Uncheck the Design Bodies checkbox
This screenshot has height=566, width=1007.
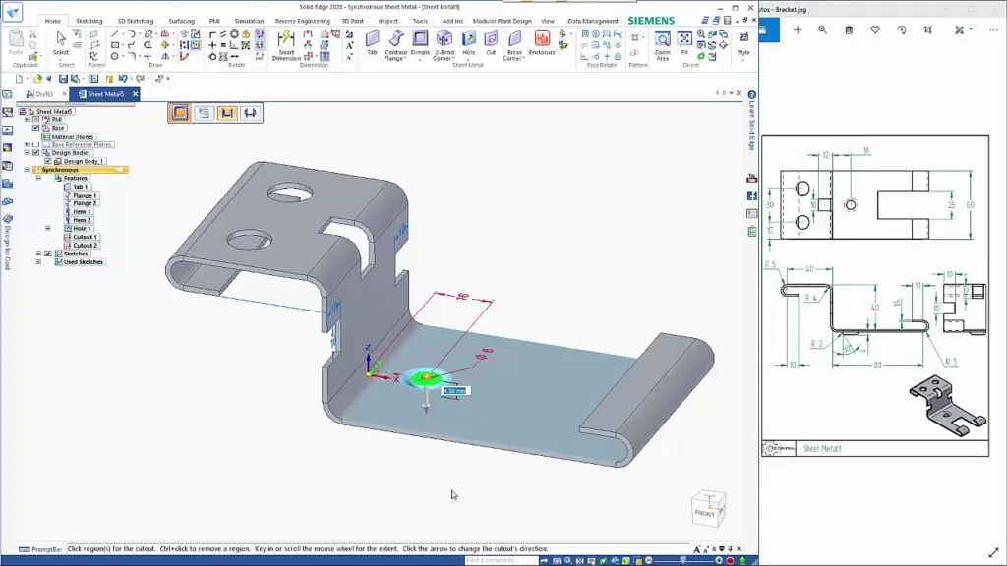(x=36, y=152)
